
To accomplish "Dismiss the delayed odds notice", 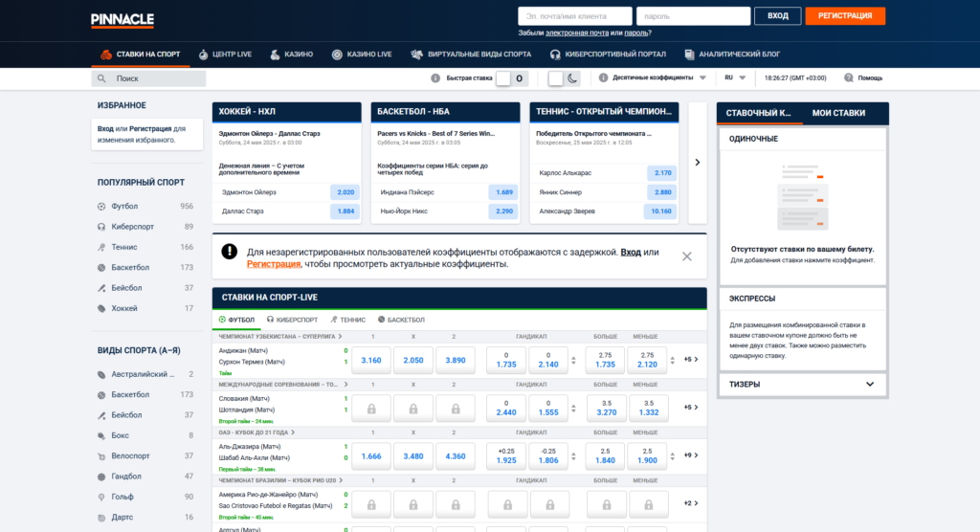I will click(x=687, y=256).
